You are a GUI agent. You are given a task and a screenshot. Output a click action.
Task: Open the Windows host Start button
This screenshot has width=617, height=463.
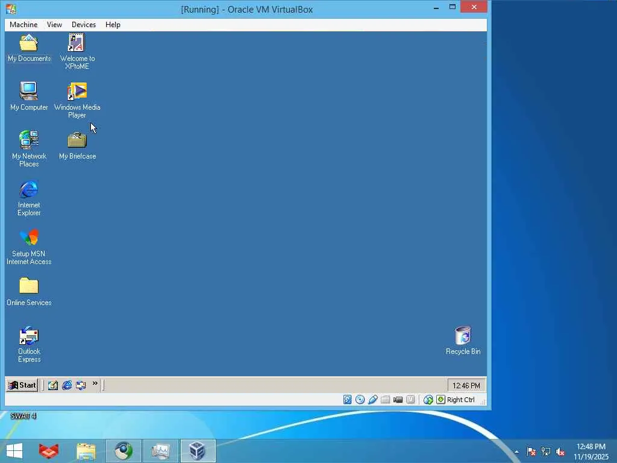point(14,451)
